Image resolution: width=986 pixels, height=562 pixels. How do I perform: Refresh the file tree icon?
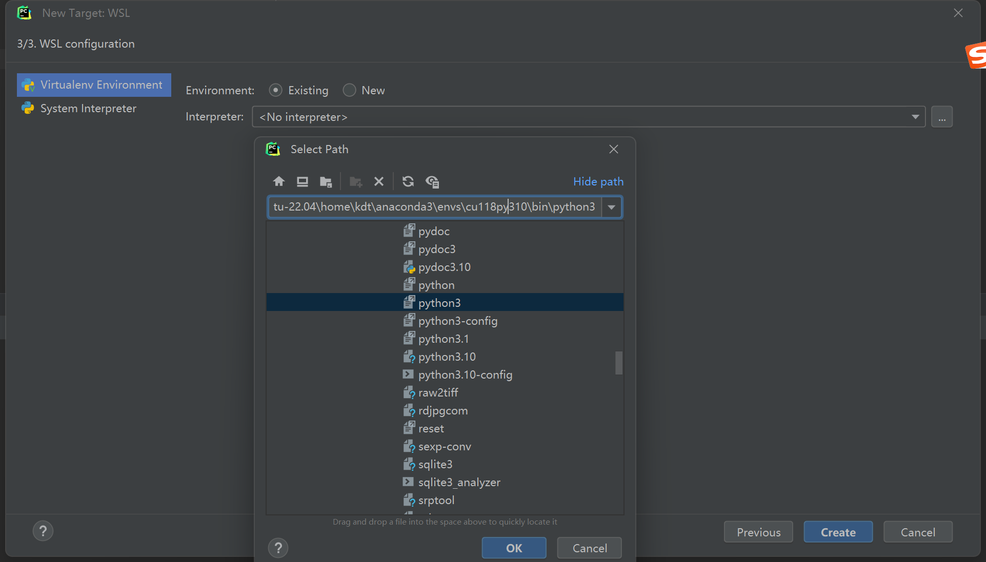[408, 181]
